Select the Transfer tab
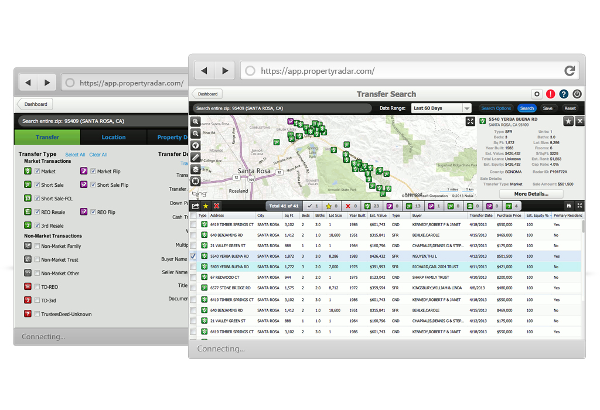Image resolution: width=600 pixels, height=410 pixels. pyautogui.click(x=47, y=137)
